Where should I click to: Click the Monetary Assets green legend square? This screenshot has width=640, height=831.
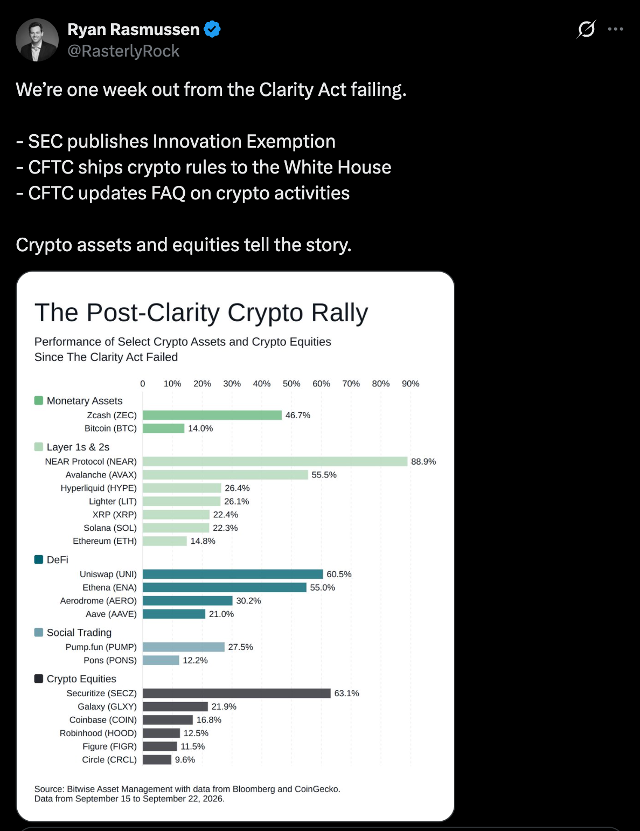[39, 400]
